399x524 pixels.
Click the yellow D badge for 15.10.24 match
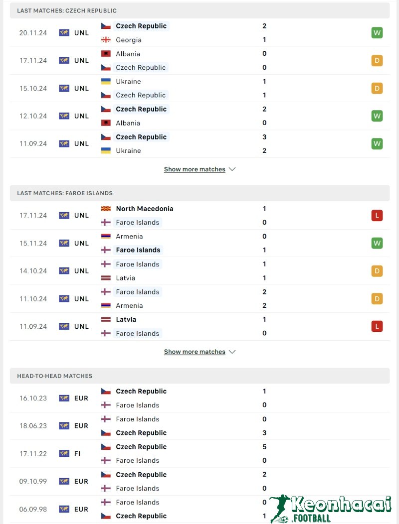click(x=377, y=88)
